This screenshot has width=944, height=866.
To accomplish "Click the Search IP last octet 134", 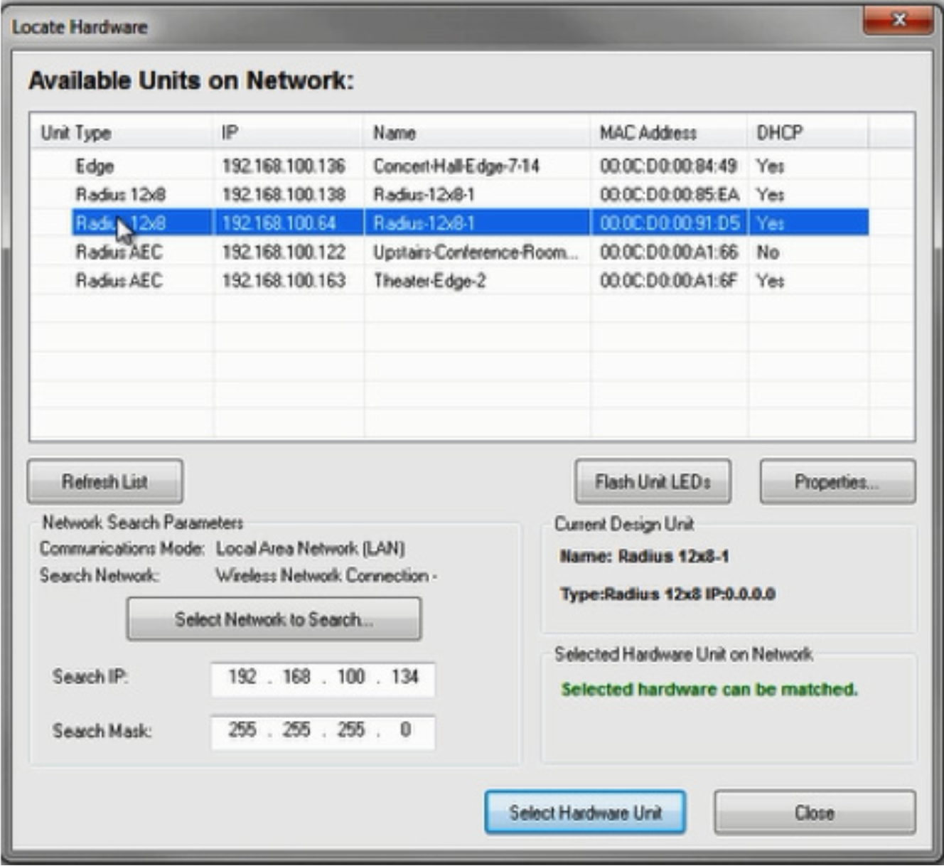I will pyautogui.click(x=404, y=677).
